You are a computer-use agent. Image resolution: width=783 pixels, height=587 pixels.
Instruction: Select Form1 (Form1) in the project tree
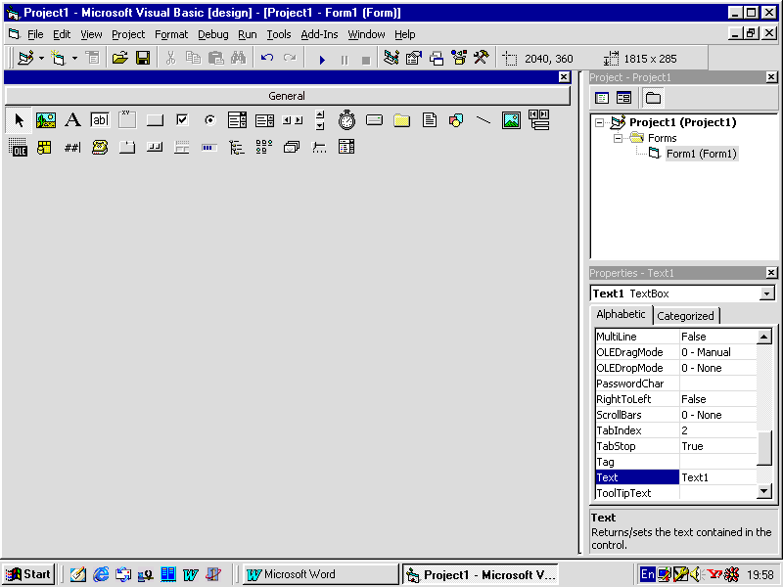(x=701, y=154)
